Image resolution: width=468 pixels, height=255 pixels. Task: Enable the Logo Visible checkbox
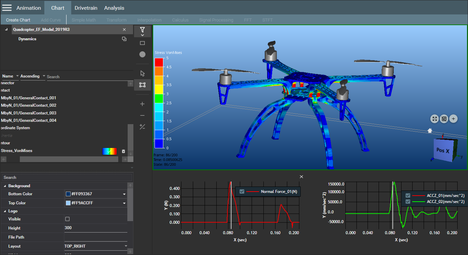(x=67, y=219)
